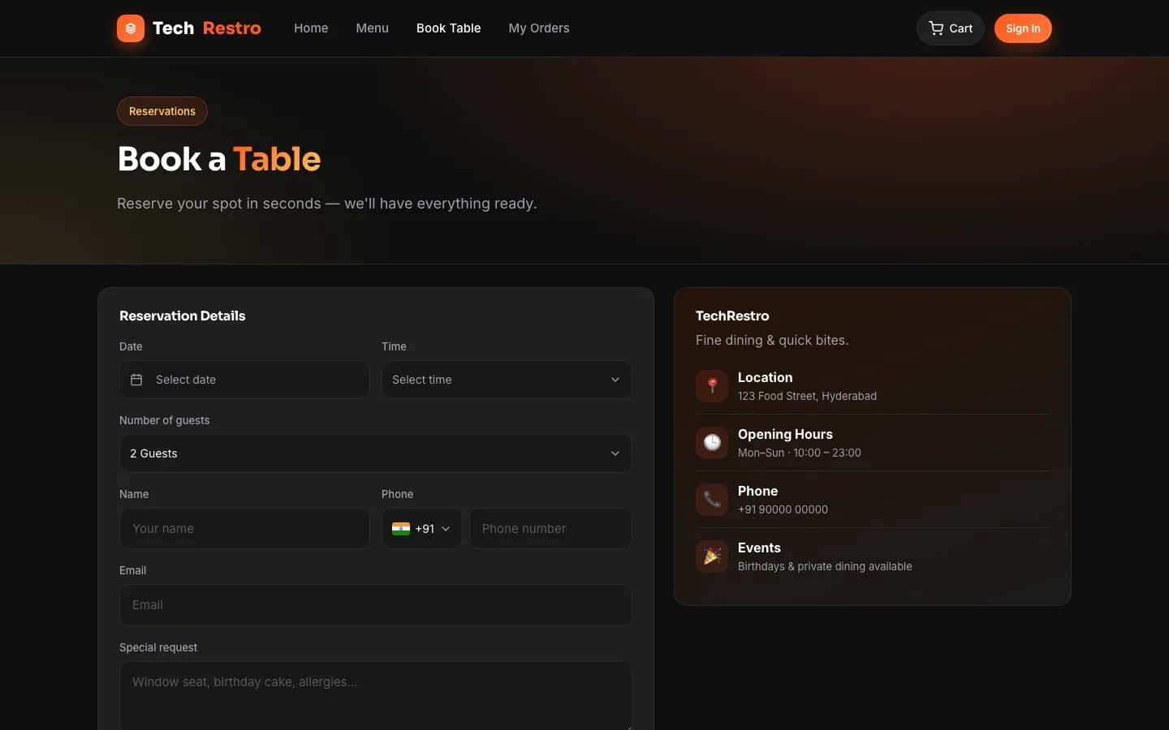Open the Cart button
This screenshot has width=1169, height=730.
pos(951,28)
